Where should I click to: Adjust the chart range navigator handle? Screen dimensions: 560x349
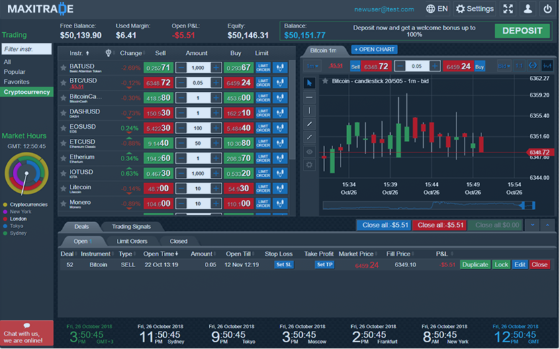tap(524, 205)
